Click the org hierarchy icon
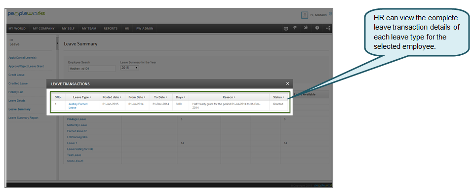 pos(328,28)
